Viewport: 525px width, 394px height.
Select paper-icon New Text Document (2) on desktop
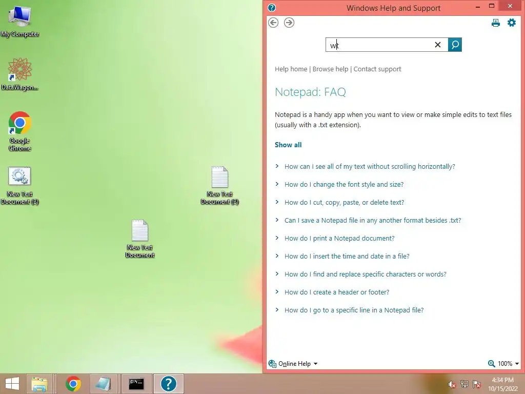219,185
